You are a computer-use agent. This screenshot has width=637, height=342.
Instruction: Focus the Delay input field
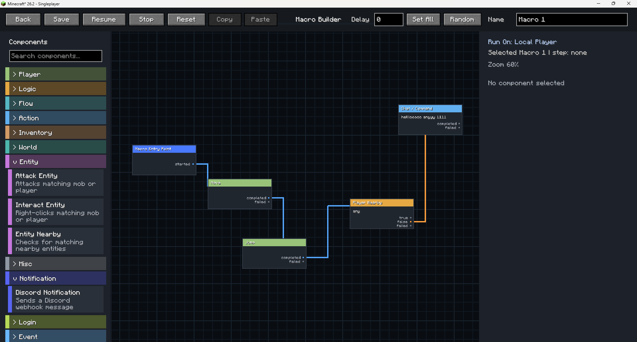(389, 20)
